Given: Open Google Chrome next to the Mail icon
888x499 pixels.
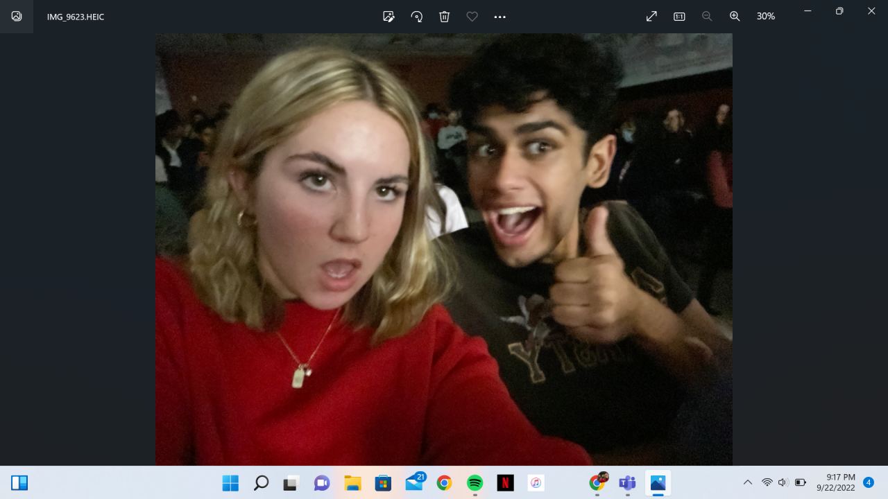Looking at the screenshot, I should point(444,483).
